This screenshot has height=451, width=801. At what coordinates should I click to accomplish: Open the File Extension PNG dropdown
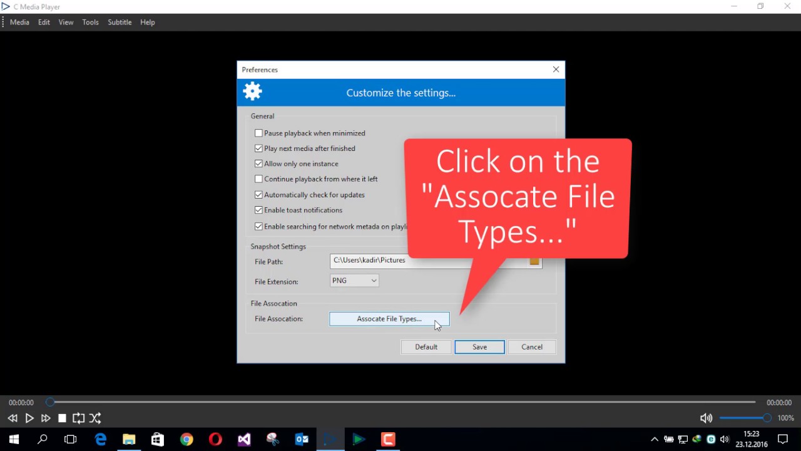[354, 281]
